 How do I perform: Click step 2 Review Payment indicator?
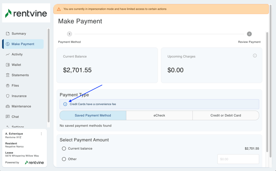[x=249, y=34]
